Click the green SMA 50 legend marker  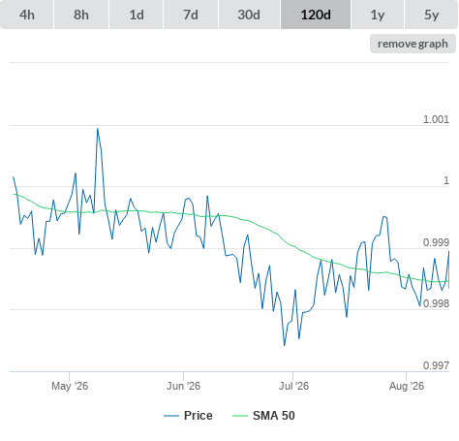point(240,416)
